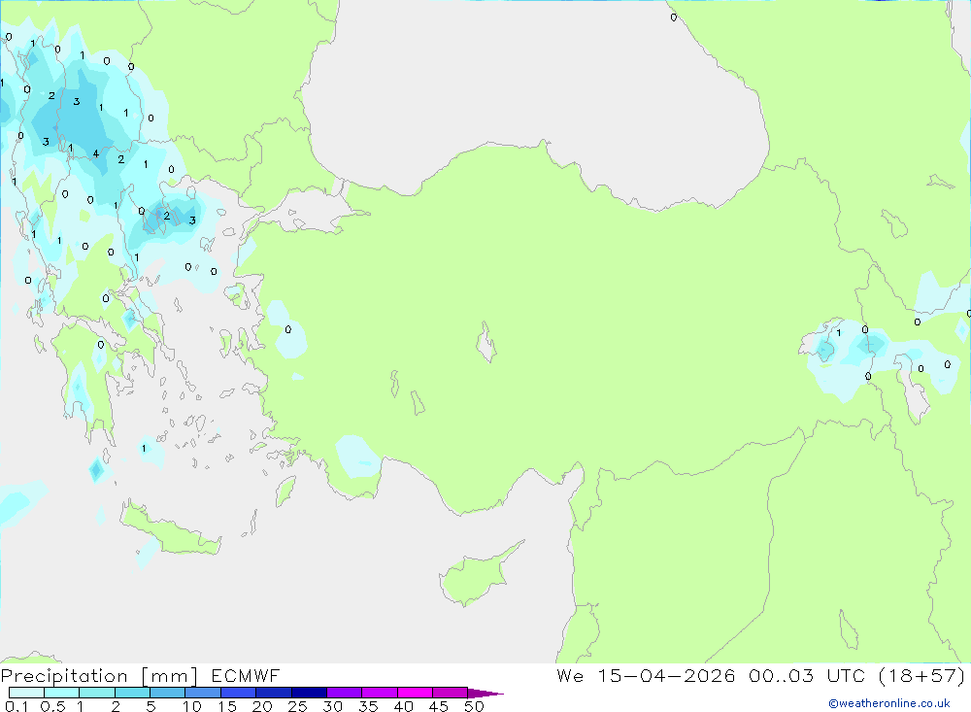This screenshot has height=712, width=971.
Task: Click the legend tick label '30'
Action: click(333, 706)
